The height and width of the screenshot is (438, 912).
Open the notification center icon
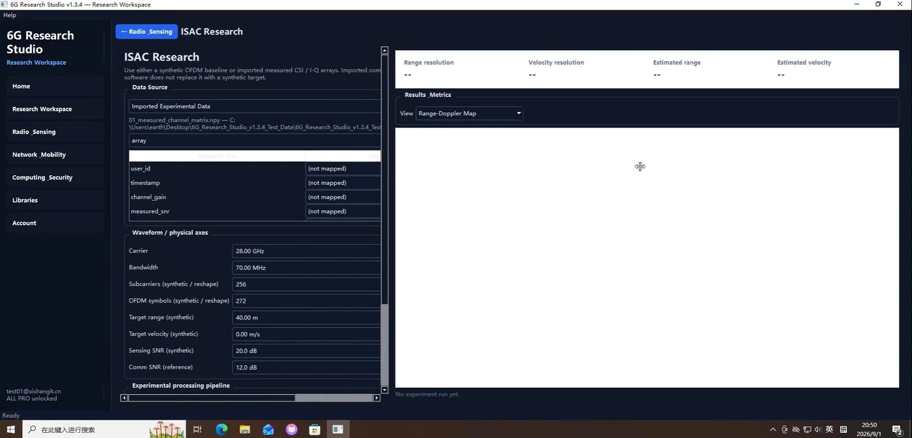tap(897, 430)
